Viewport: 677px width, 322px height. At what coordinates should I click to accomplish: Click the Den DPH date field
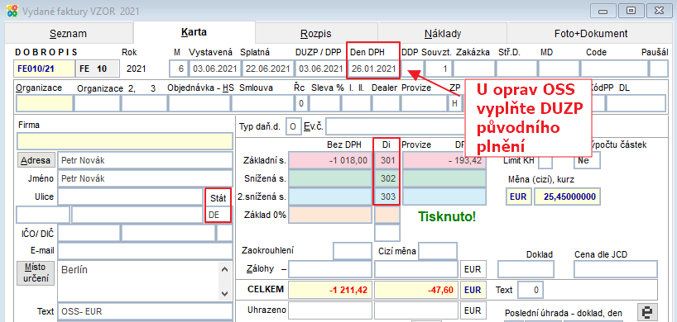coord(373,69)
